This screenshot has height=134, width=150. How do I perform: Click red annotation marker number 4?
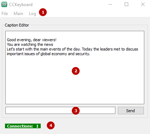pos(51,125)
